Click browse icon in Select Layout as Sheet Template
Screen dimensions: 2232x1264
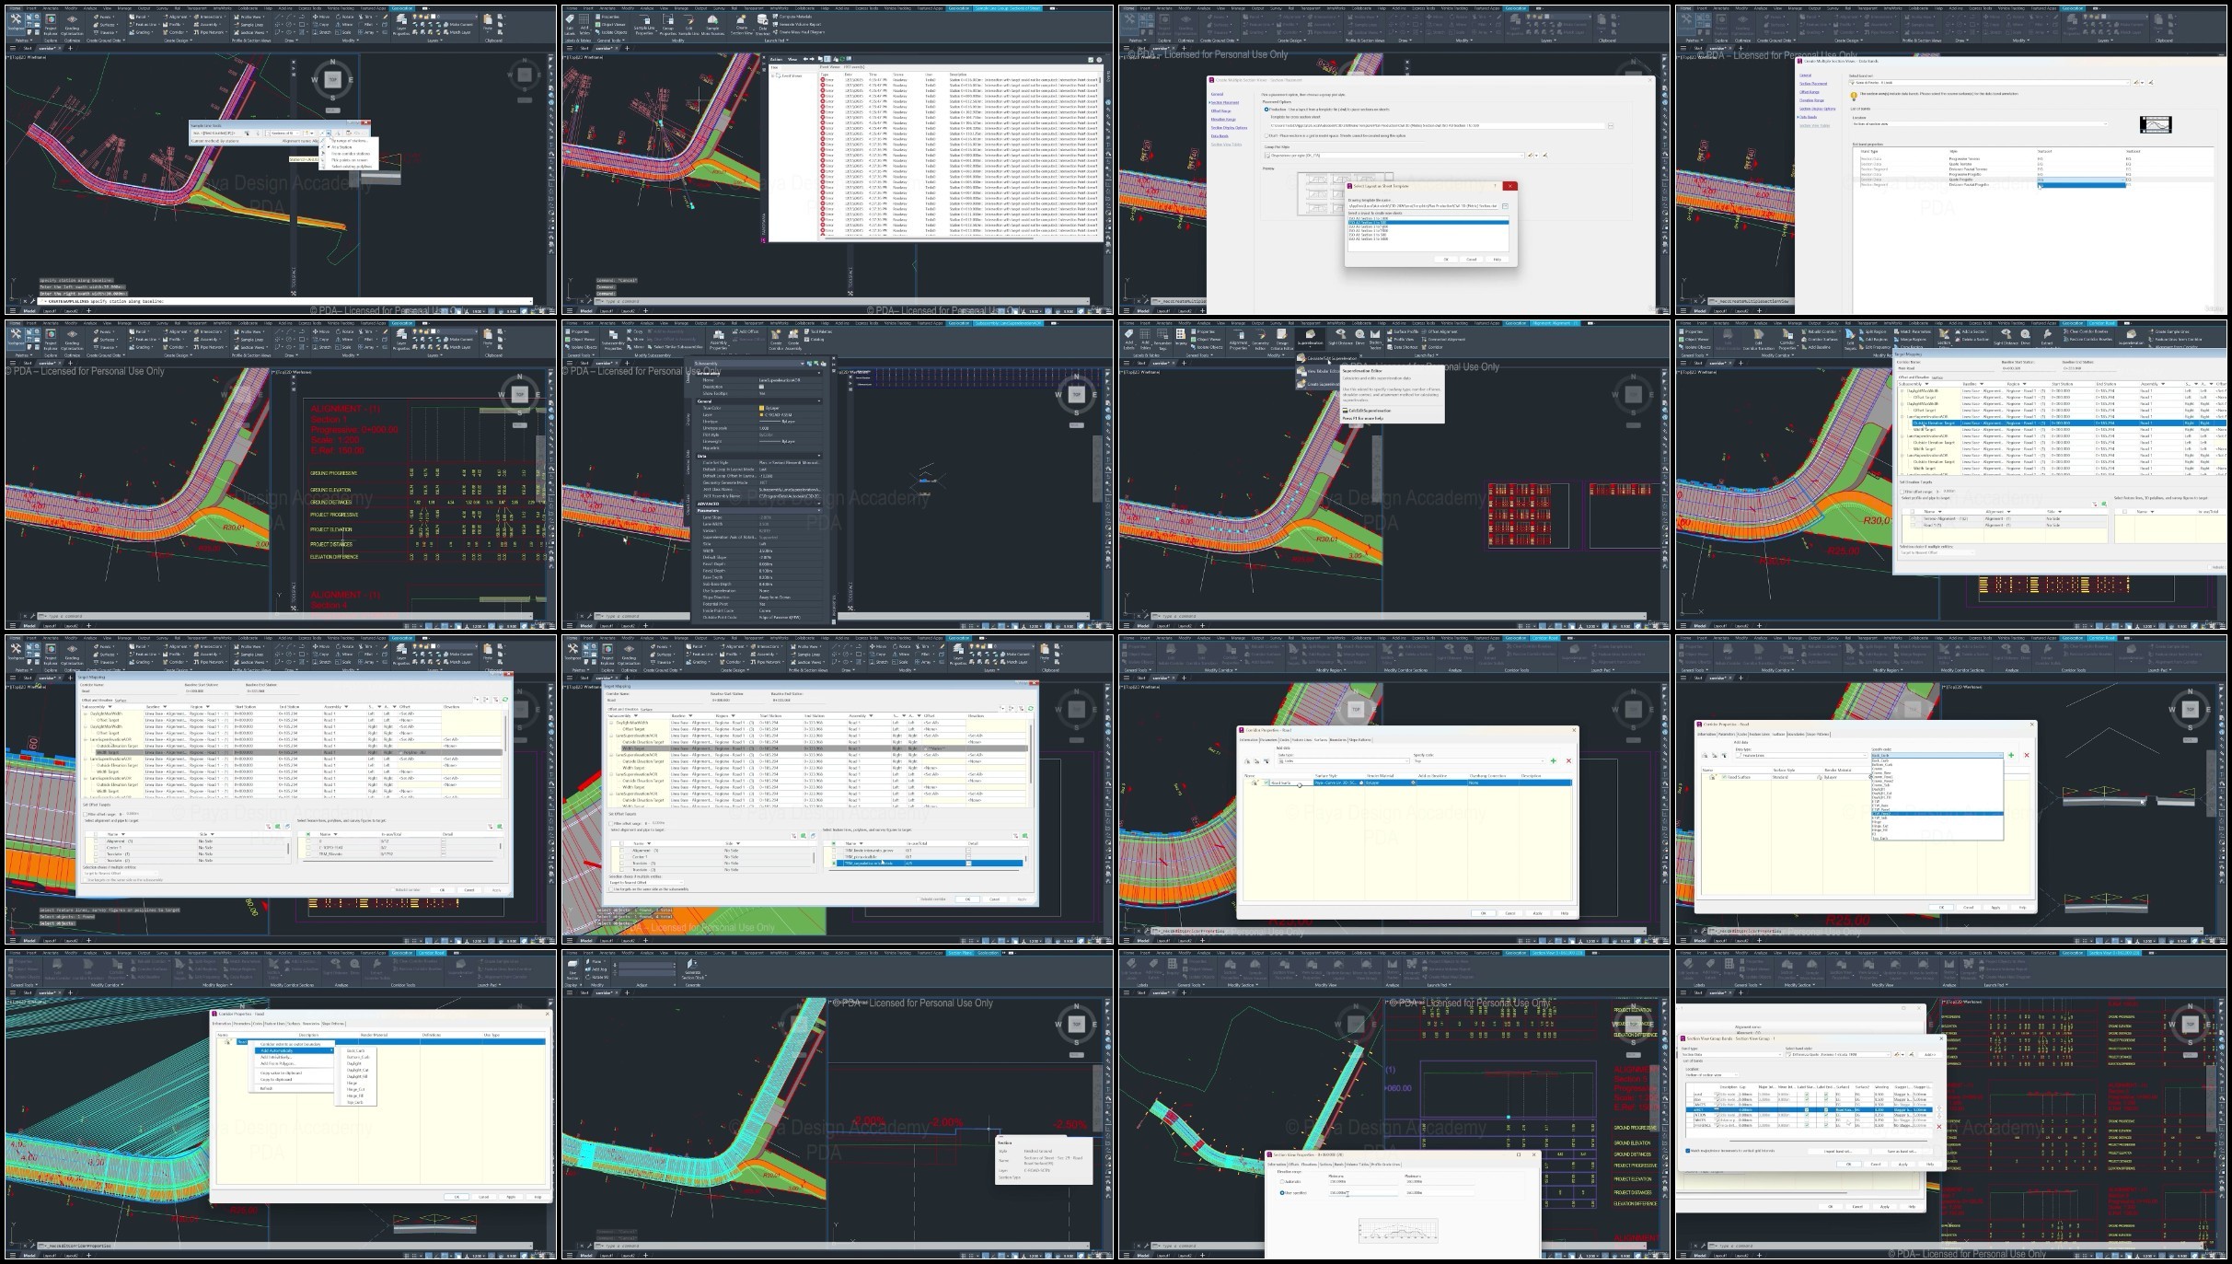[x=1505, y=206]
